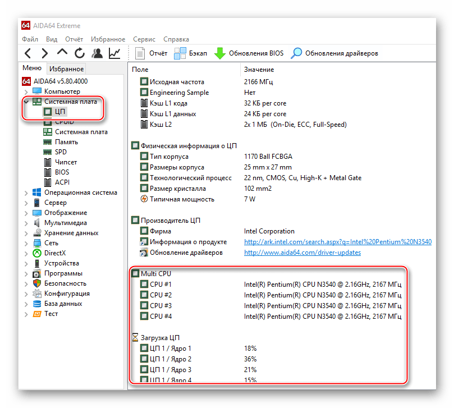Open the user profile toolbar icon

(x=97, y=53)
